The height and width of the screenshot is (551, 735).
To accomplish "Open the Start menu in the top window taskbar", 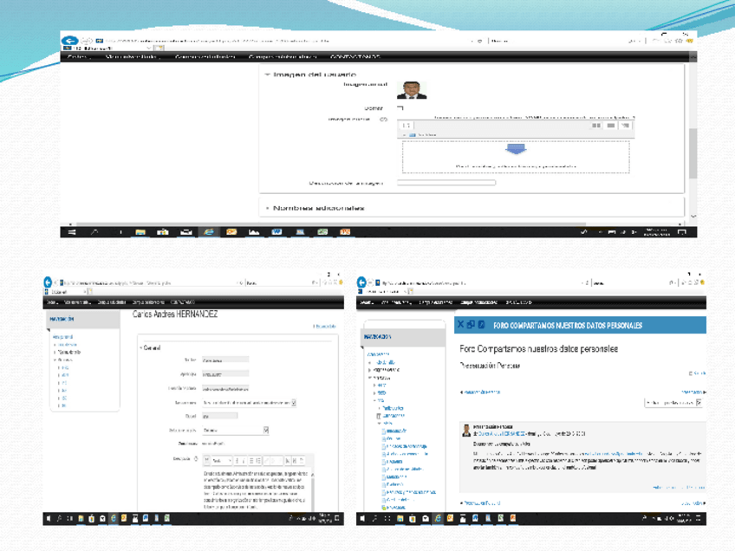I will click(x=72, y=232).
